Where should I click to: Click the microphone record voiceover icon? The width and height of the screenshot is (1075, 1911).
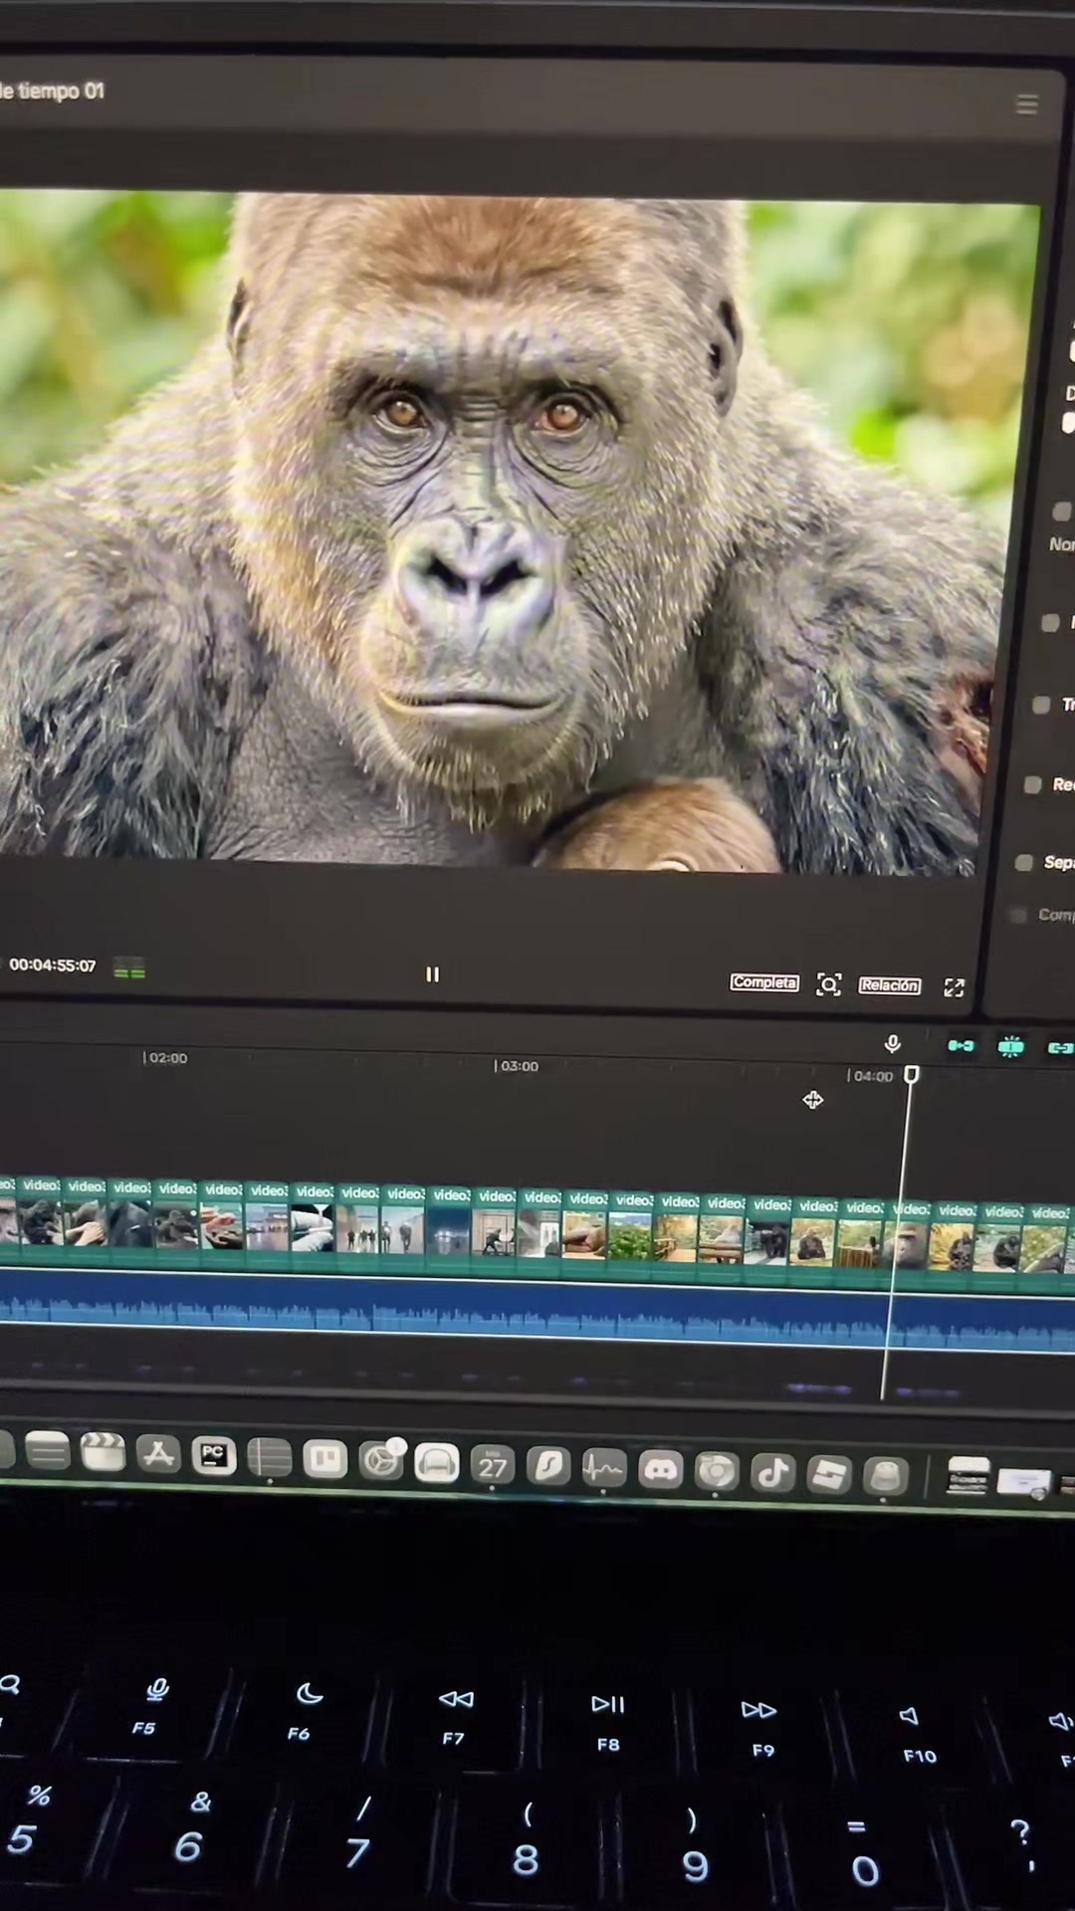[893, 1043]
